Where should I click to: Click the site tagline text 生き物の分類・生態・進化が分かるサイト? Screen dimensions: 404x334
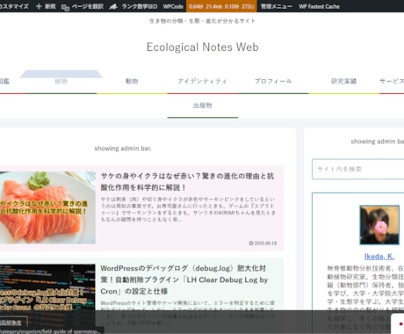[202, 21]
